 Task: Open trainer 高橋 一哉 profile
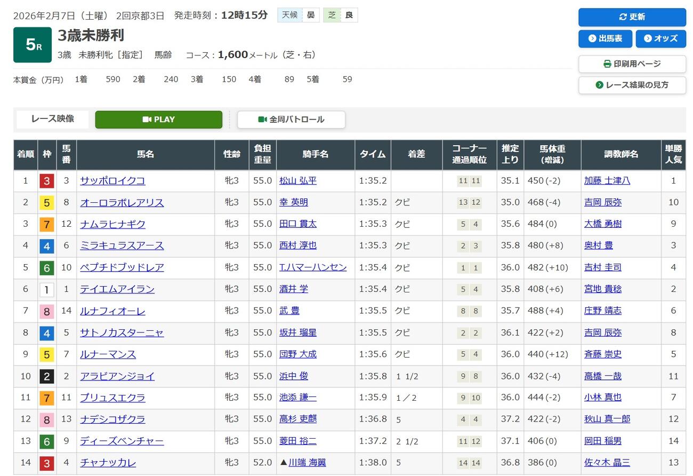[603, 376]
